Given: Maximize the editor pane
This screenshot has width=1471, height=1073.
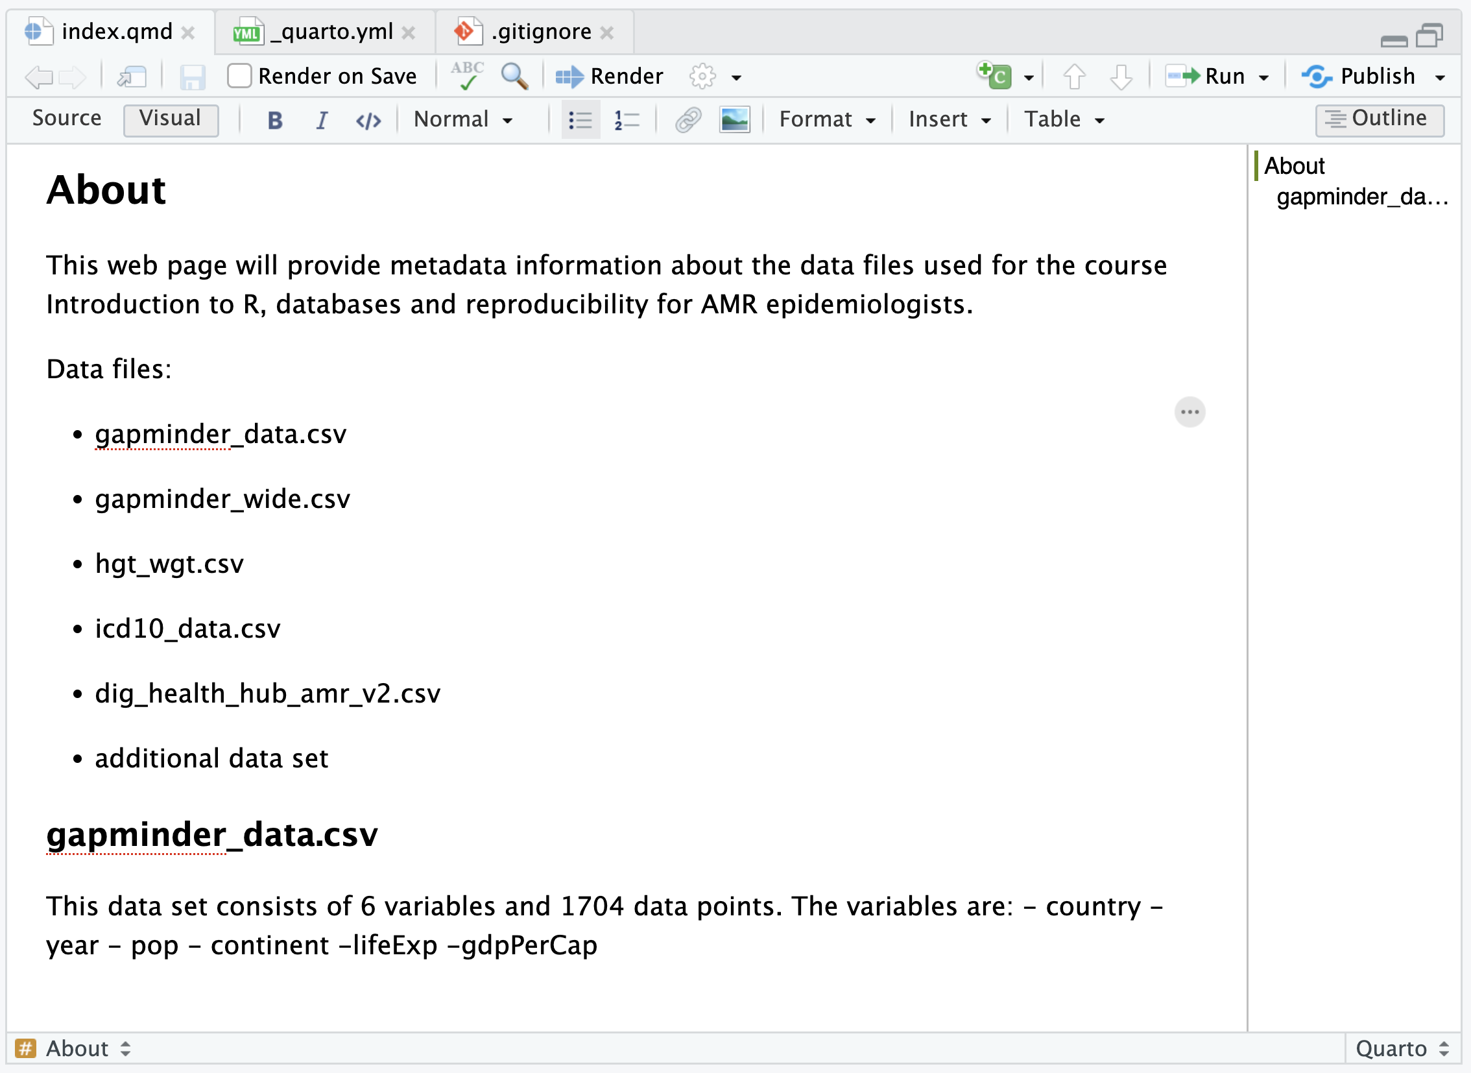Looking at the screenshot, I should (1429, 35).
